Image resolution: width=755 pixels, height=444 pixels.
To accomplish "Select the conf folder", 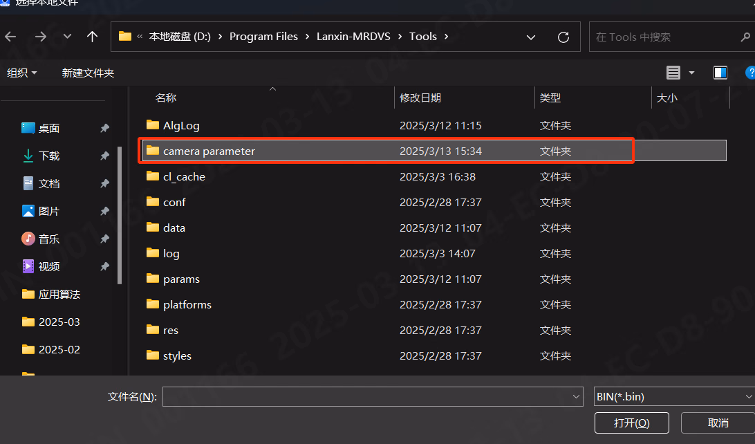I will (x=434, y=202).
